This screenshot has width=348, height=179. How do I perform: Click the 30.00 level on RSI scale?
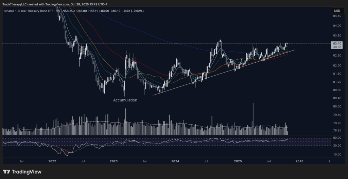click(337, 146)
